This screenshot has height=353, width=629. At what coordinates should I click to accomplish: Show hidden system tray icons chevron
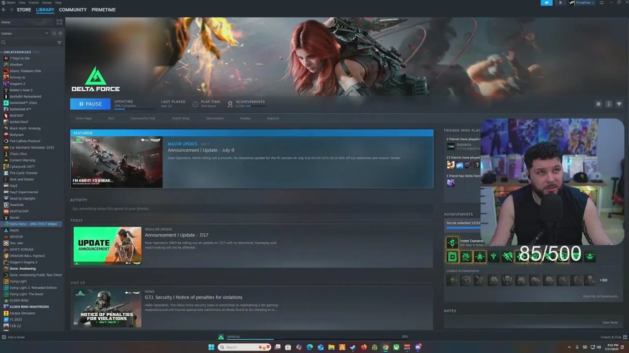(569, 347)
